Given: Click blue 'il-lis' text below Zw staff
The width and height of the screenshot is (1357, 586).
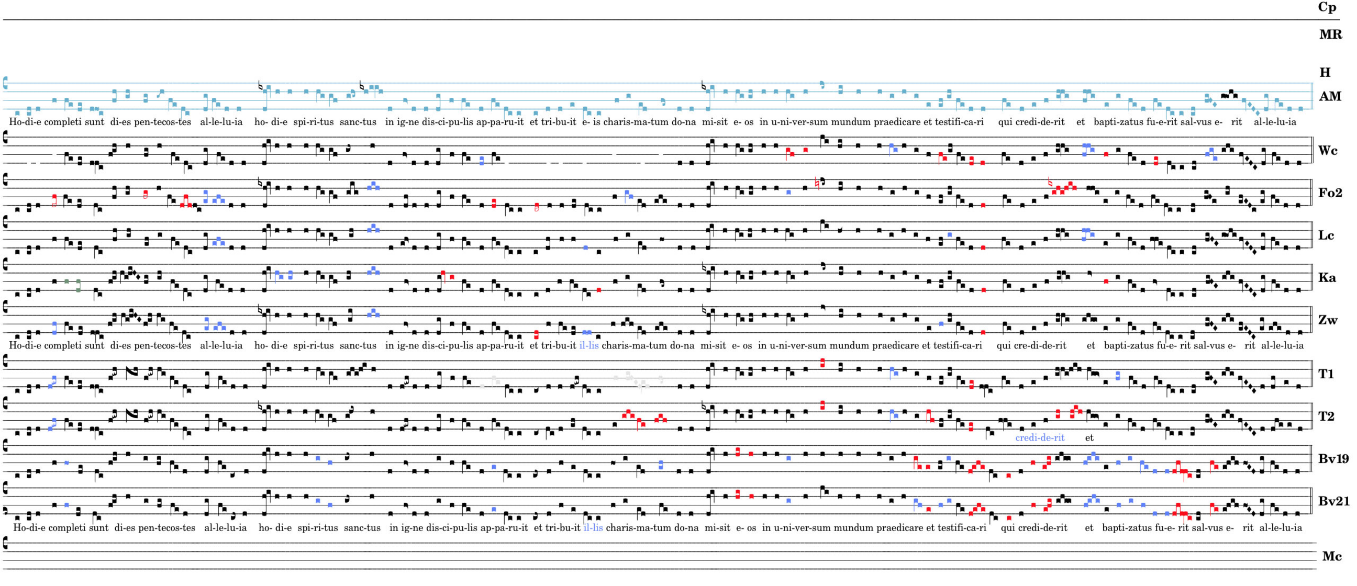Looking at the screenshot, I should pyautogui.click(x=588, y=346).
